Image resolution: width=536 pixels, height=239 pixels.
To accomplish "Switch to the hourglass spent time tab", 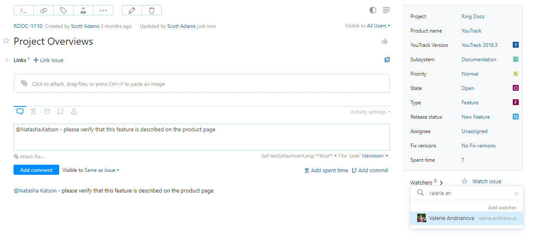I will (x=33, y=111).
